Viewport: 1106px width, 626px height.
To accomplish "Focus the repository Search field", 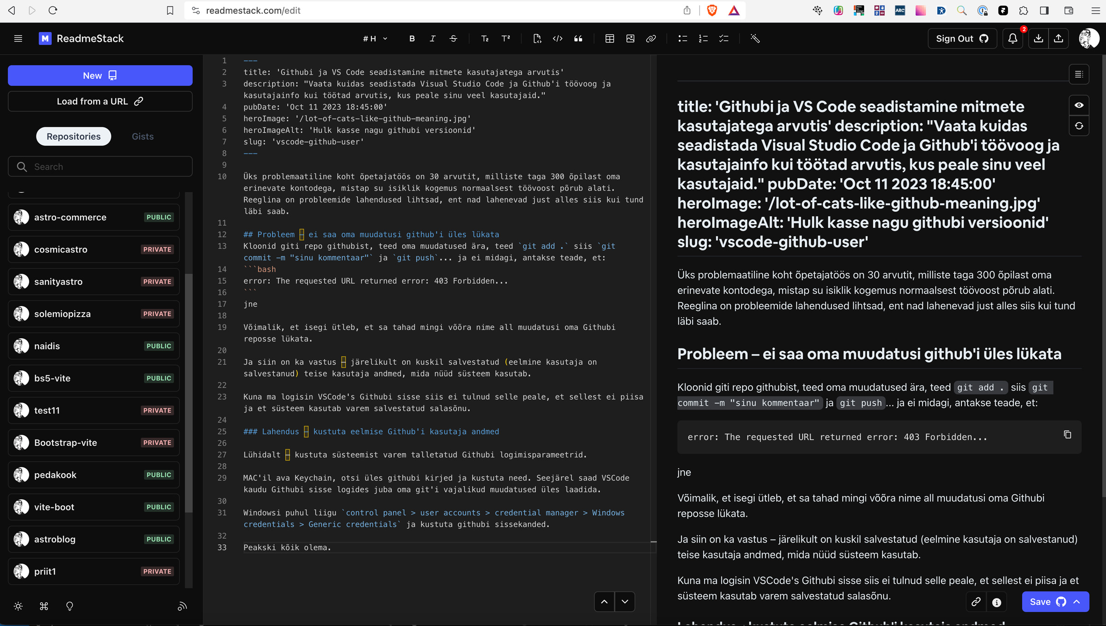I will click(100, 166).
